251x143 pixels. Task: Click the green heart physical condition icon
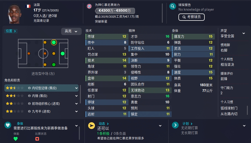pyautogui.click(x=8, y=125)
